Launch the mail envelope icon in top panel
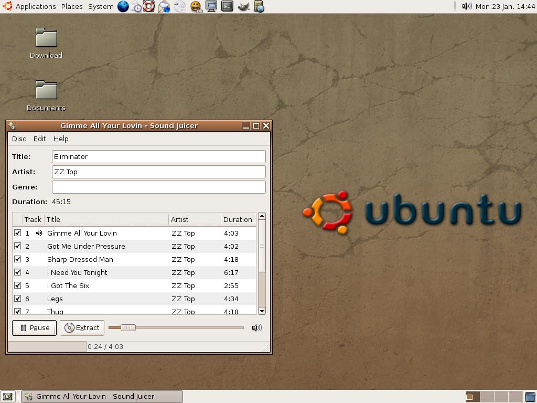The image size is (537, 403). coord(164,6)
